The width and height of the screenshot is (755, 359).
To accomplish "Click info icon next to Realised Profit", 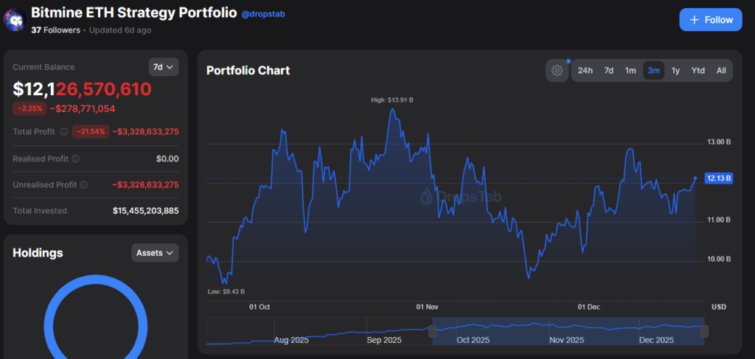I will coord(75,158).
